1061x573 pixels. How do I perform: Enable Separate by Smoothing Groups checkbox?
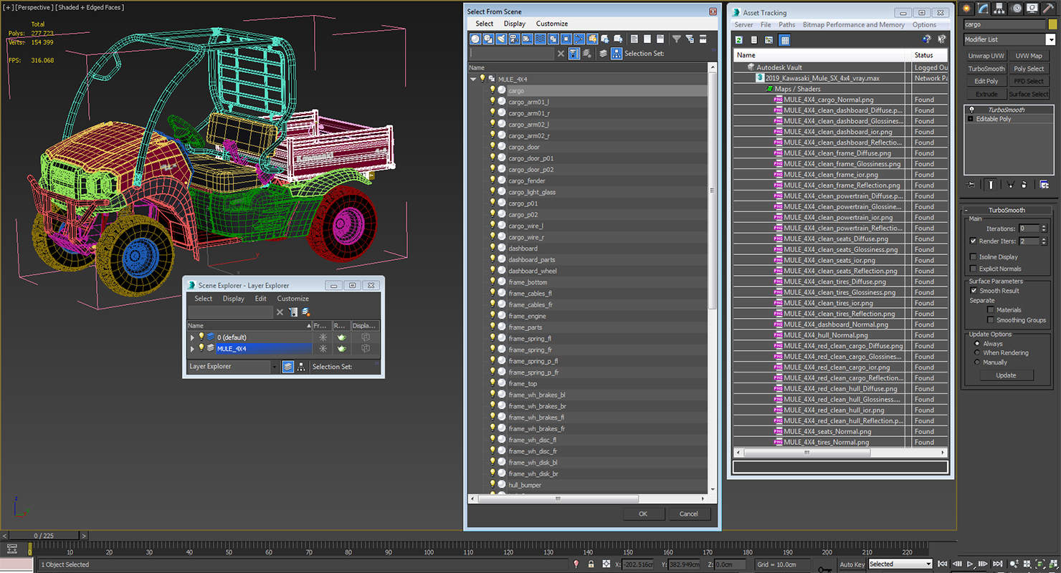991,320
